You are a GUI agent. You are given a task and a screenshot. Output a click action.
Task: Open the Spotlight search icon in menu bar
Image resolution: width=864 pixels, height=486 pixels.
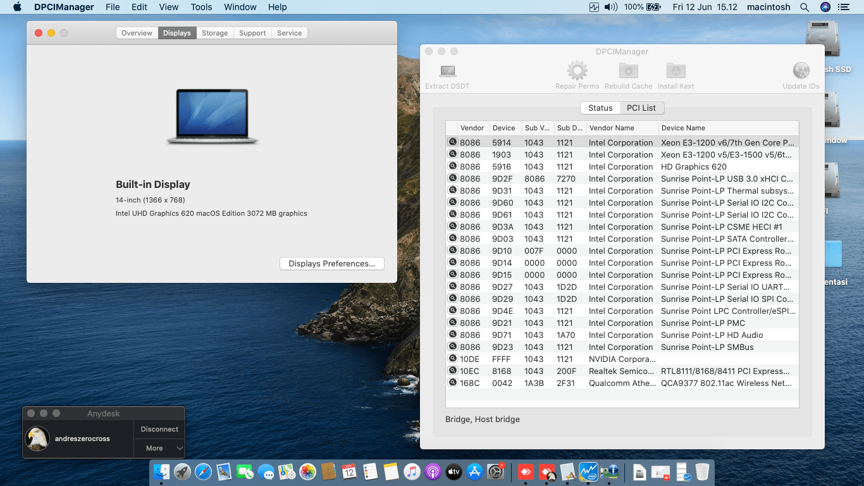(x=805, y=7)
